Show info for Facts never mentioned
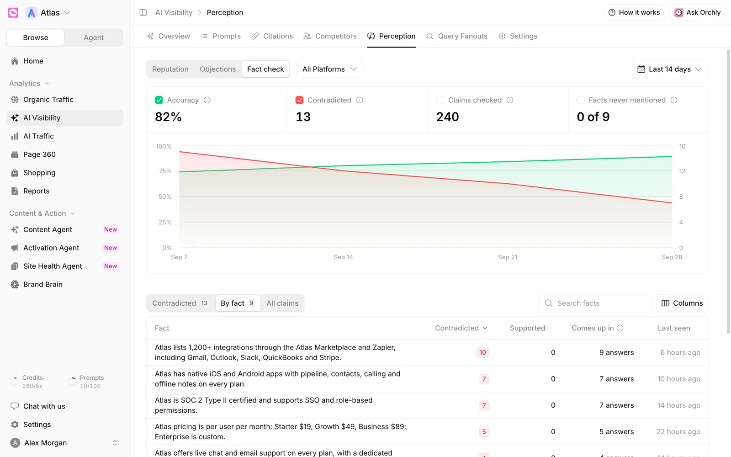 click(x=674, y=100)
